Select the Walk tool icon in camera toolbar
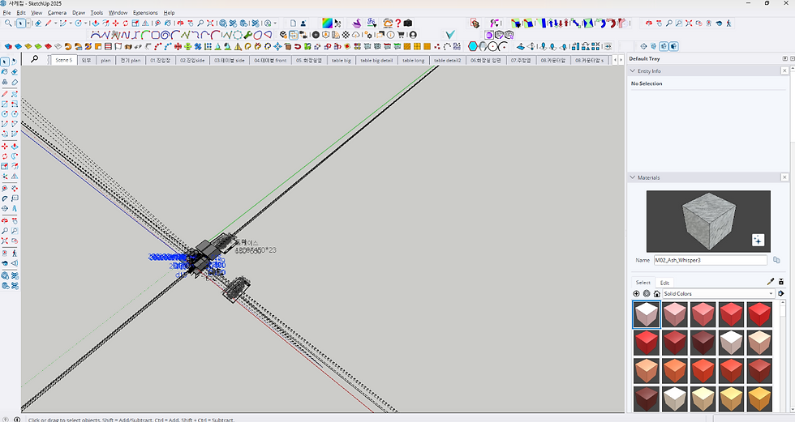The height and width of the screenshot is (422, 795). 728,23
